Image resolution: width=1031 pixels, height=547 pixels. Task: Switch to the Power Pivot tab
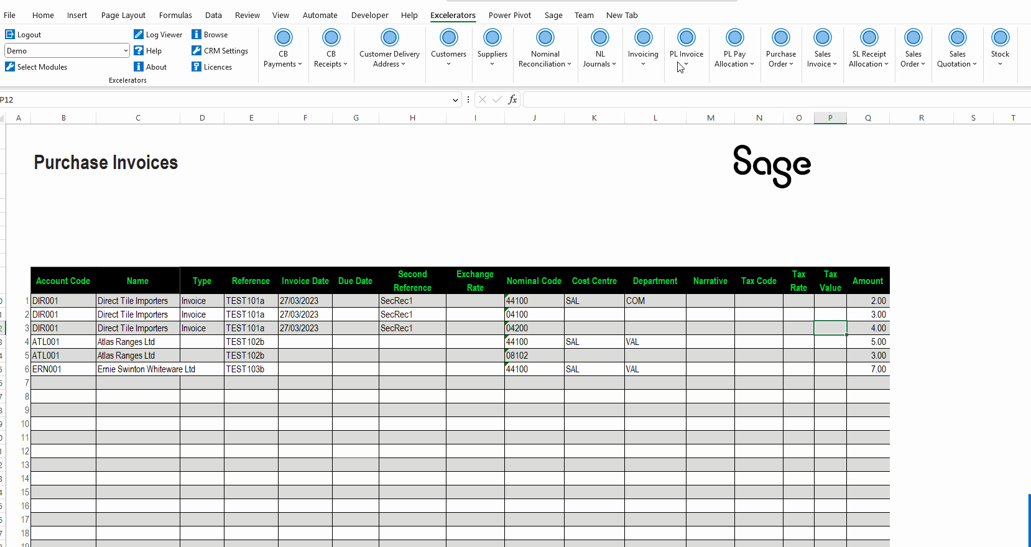pyautogui.click(x=510, y=15)
